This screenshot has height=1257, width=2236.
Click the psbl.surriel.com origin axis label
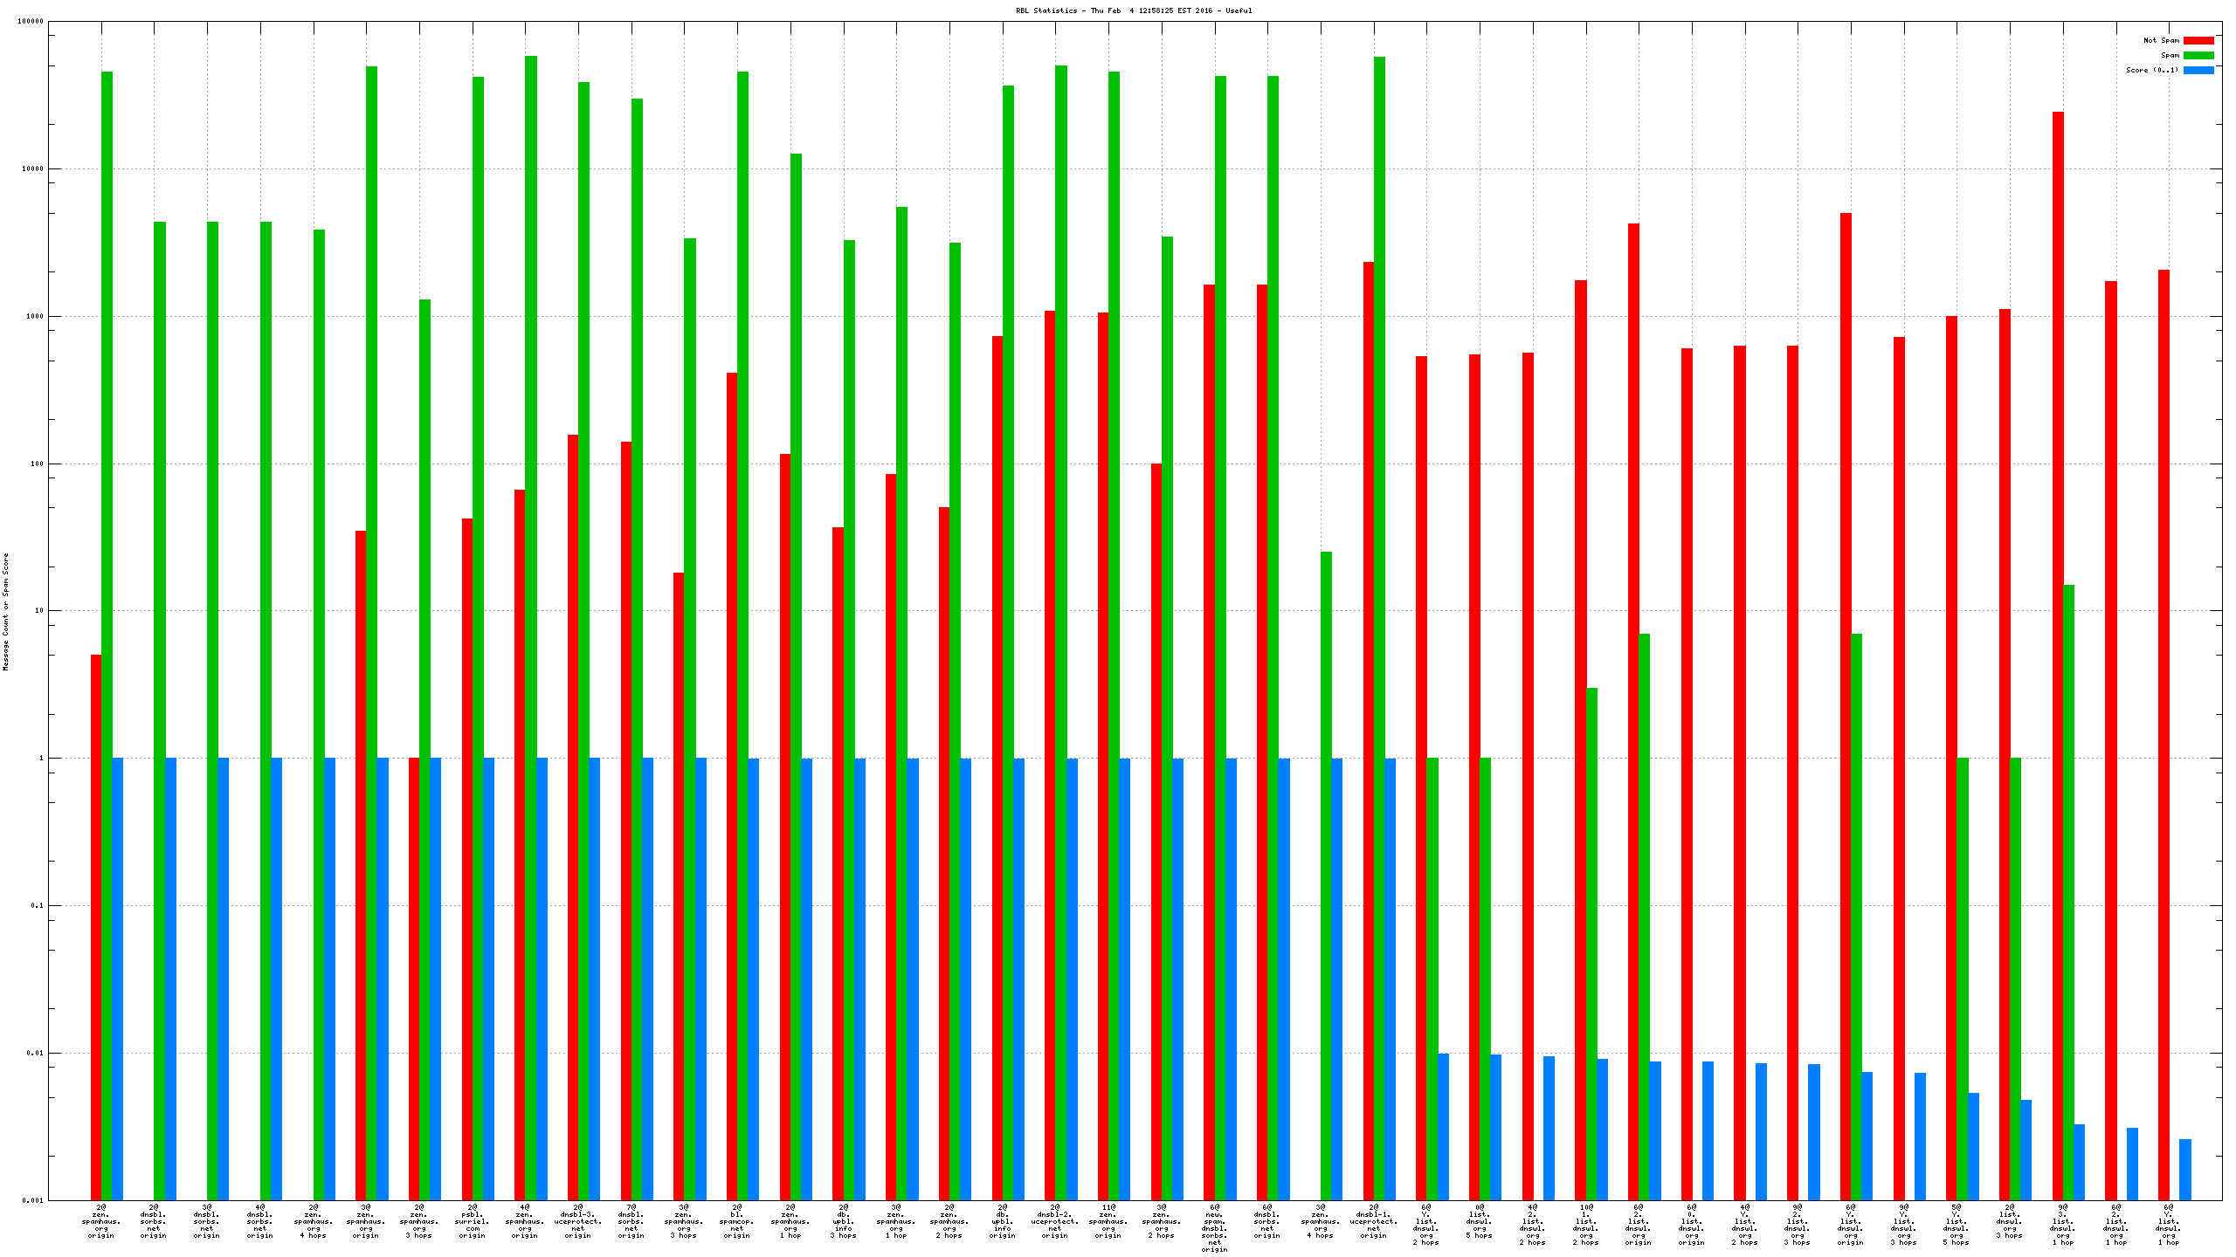pos(473,1221)
